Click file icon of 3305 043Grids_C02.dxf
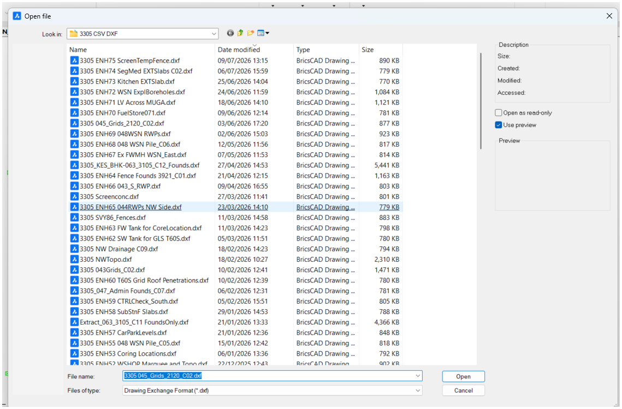The height and width of the screenshot is (409, 622). coord(74,270)
